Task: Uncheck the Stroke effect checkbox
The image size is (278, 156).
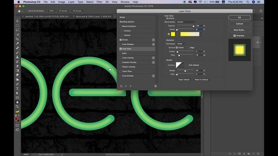Action: (x=121, y=40)
